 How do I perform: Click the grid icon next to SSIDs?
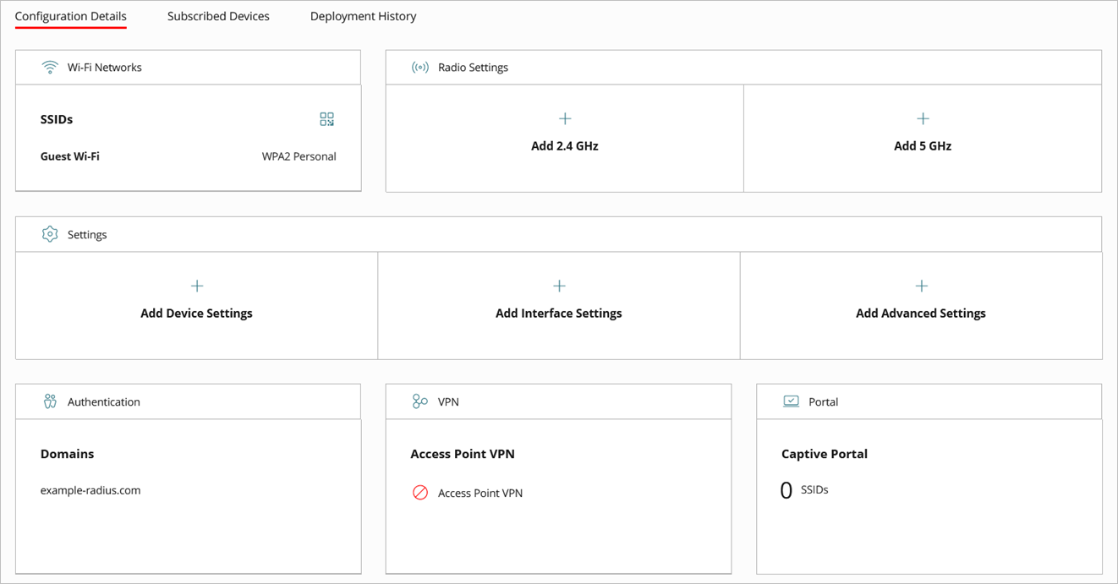326,118
